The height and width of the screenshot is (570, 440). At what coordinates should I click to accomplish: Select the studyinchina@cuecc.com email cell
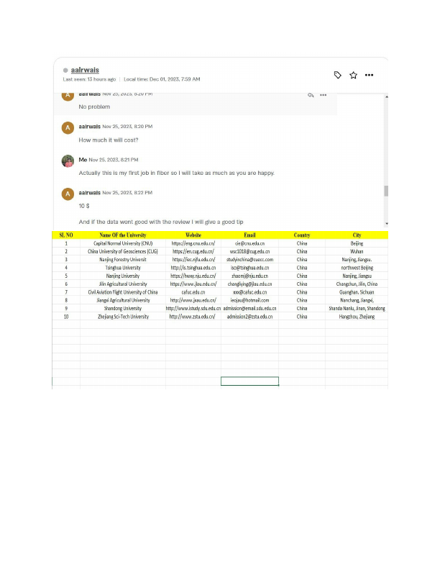(249, 260)
